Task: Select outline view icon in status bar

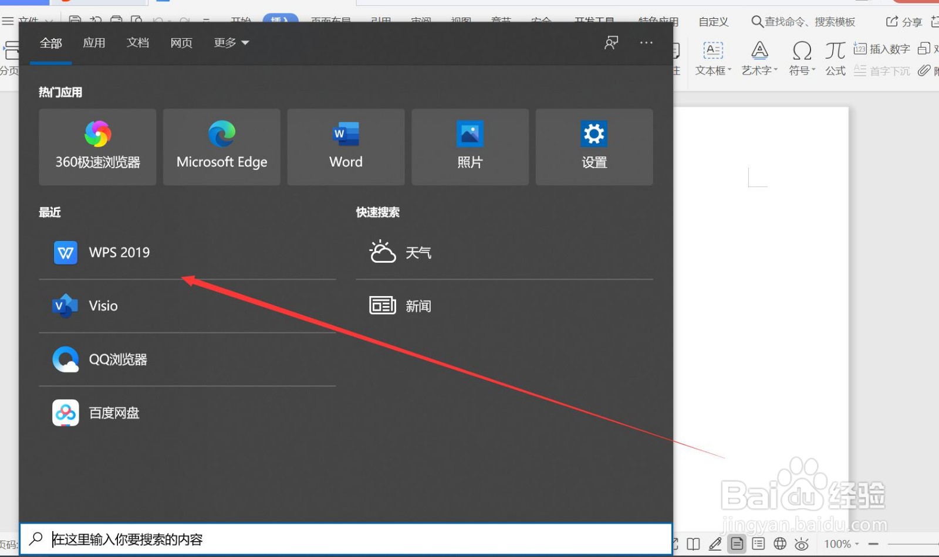Action: click(758, 544)
